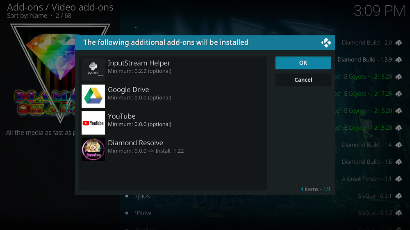Click the Diamond Build - 1.5 label

point(367,162)
